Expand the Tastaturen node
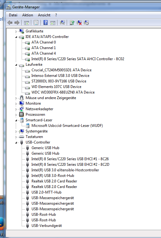Screen dimensions: 161x238 click(16, 137)
